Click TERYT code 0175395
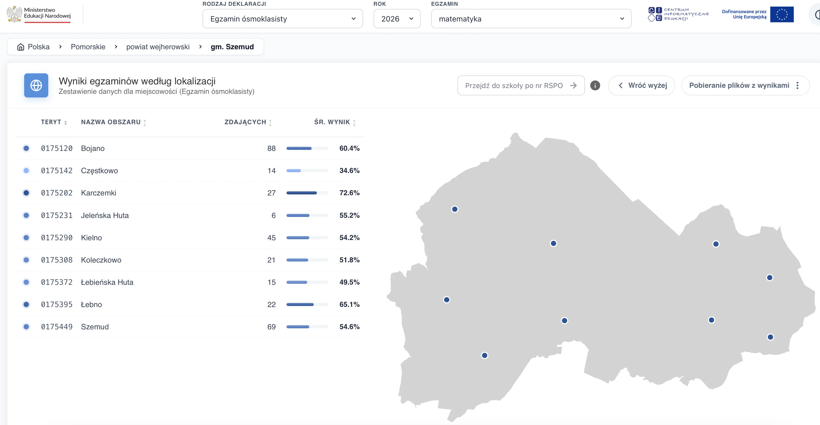 [x=57, y=304]
